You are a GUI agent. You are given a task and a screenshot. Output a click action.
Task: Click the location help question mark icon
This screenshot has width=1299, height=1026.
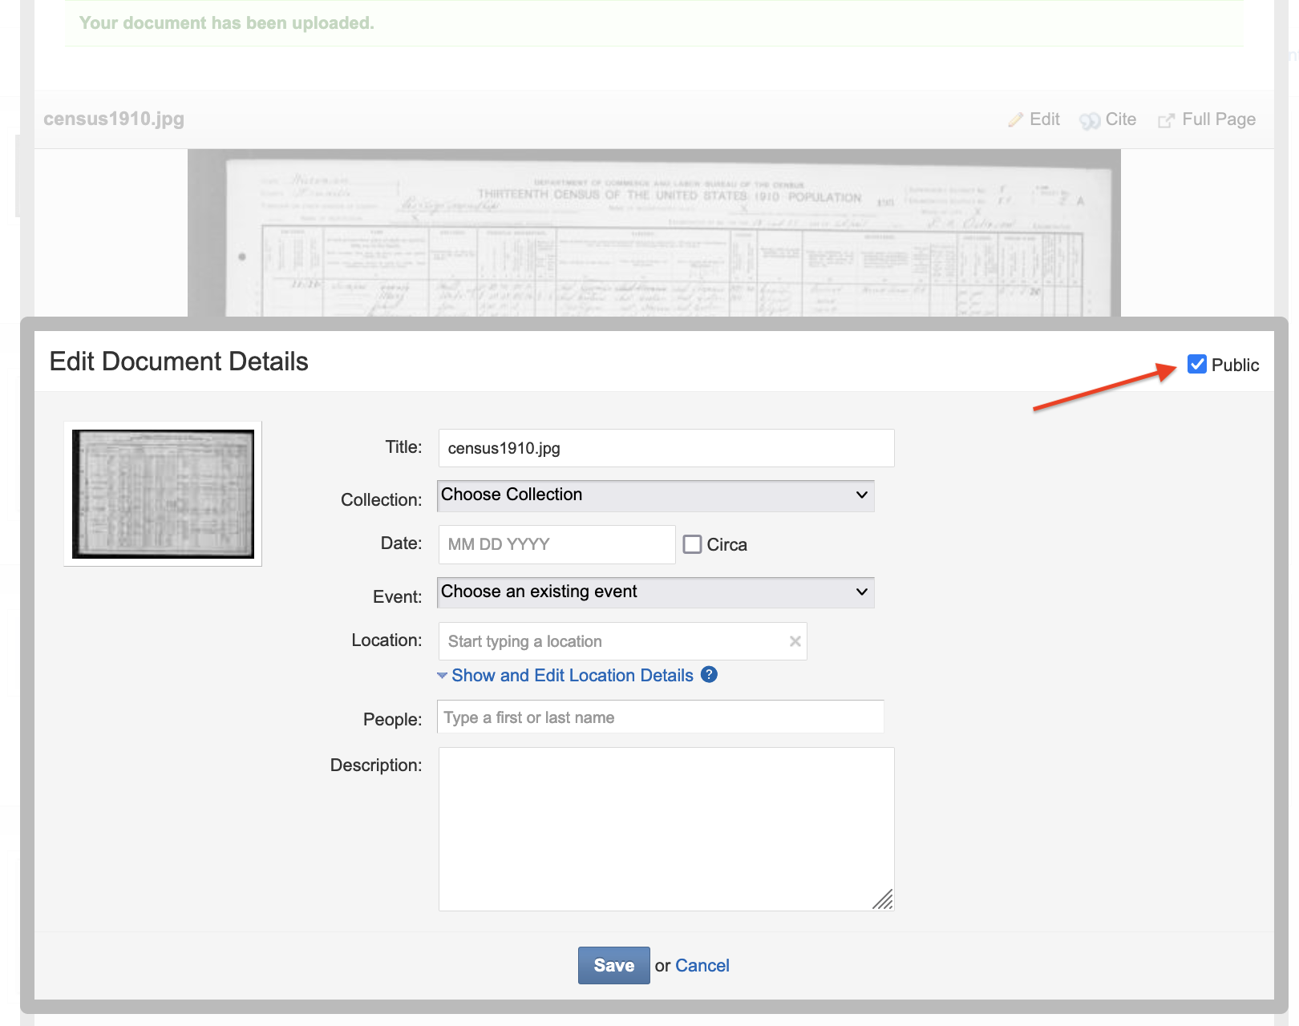[x=709, y=675]
